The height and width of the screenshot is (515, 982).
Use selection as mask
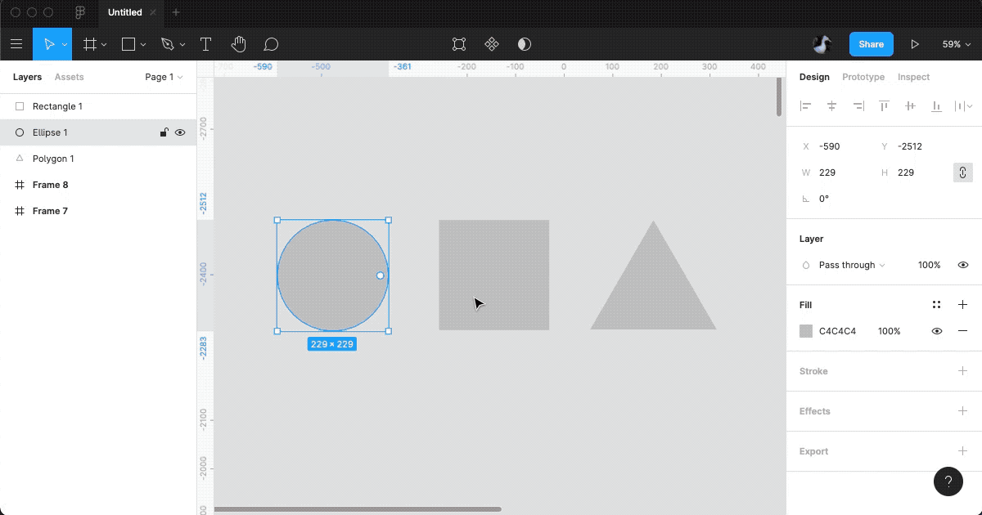[524, 44]
